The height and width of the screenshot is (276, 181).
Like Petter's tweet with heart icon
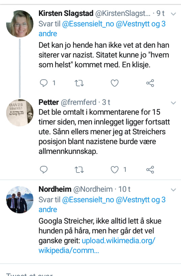click(114, 170)
